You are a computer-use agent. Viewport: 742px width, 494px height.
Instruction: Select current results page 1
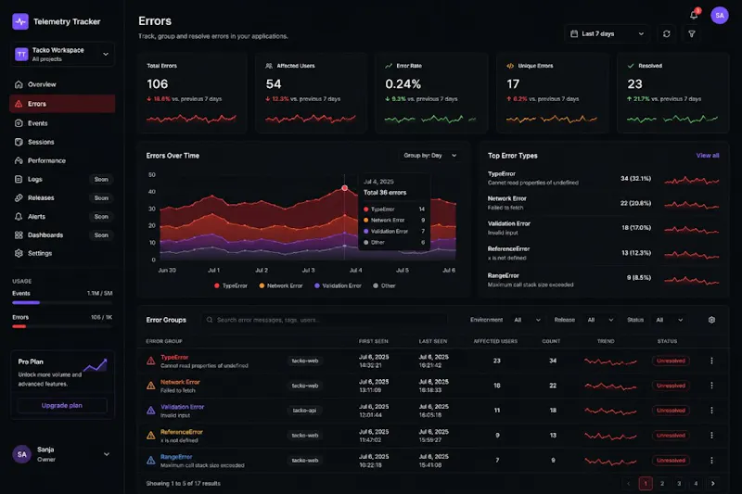pos(646,483)
